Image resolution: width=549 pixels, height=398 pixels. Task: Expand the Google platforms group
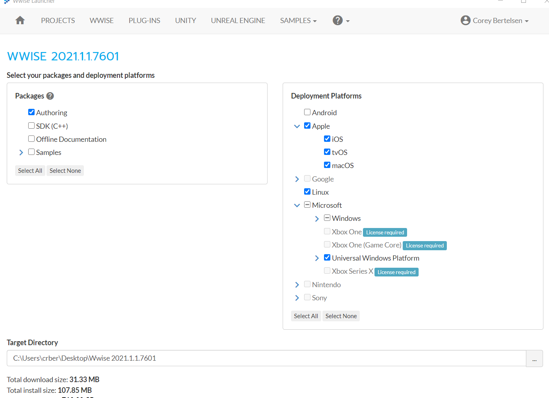point(297,179)
